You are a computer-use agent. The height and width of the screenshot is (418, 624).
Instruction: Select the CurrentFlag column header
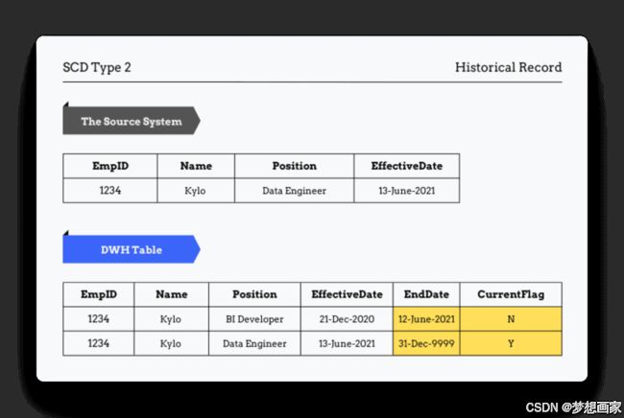[511, 294]
